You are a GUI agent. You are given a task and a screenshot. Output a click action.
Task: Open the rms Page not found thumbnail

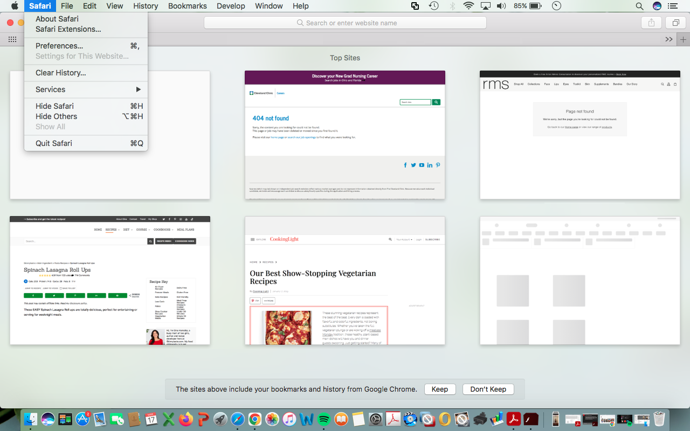coord(580,135)
